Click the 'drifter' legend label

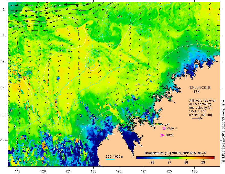click(169, 135)
